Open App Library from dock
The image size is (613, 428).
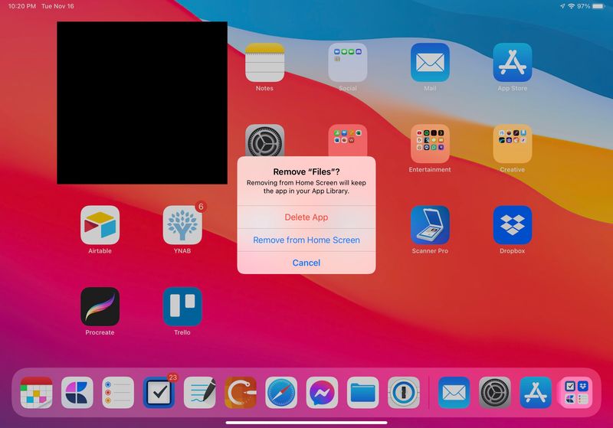(x=576, y=393)
